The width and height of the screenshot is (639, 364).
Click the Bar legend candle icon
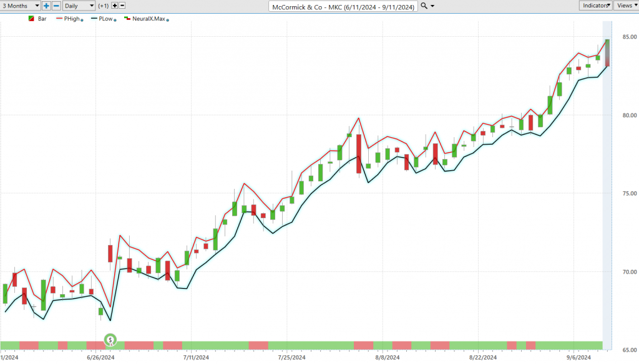[x=31, y=19]
